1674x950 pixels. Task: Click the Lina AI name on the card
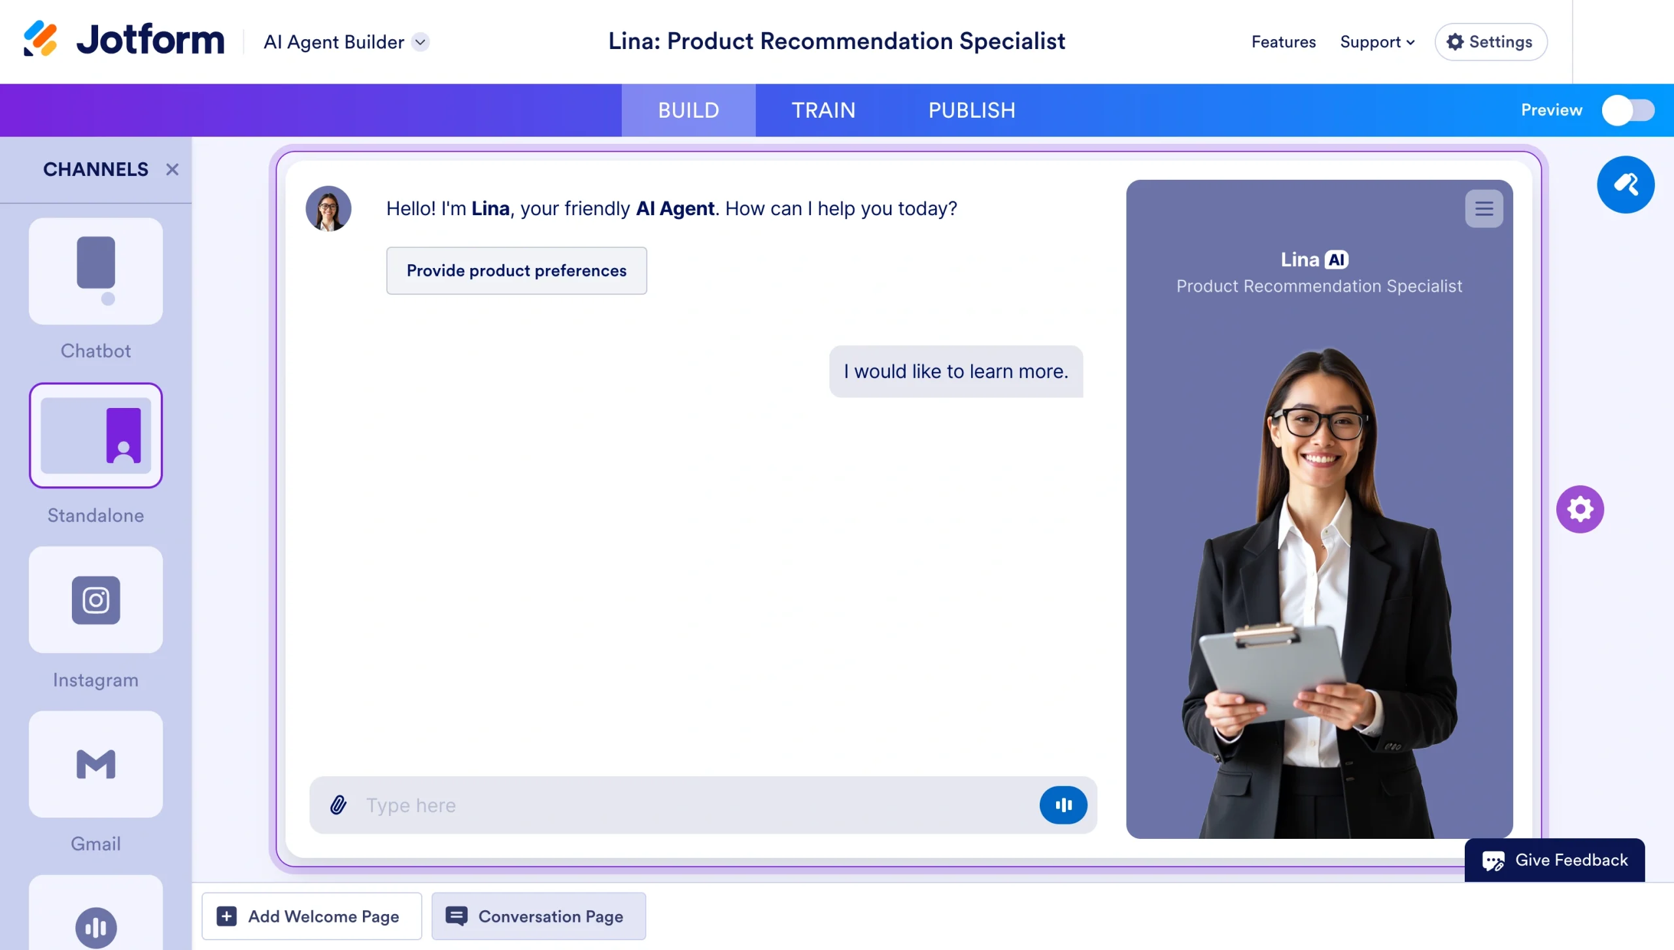[x=1314, y=260]
